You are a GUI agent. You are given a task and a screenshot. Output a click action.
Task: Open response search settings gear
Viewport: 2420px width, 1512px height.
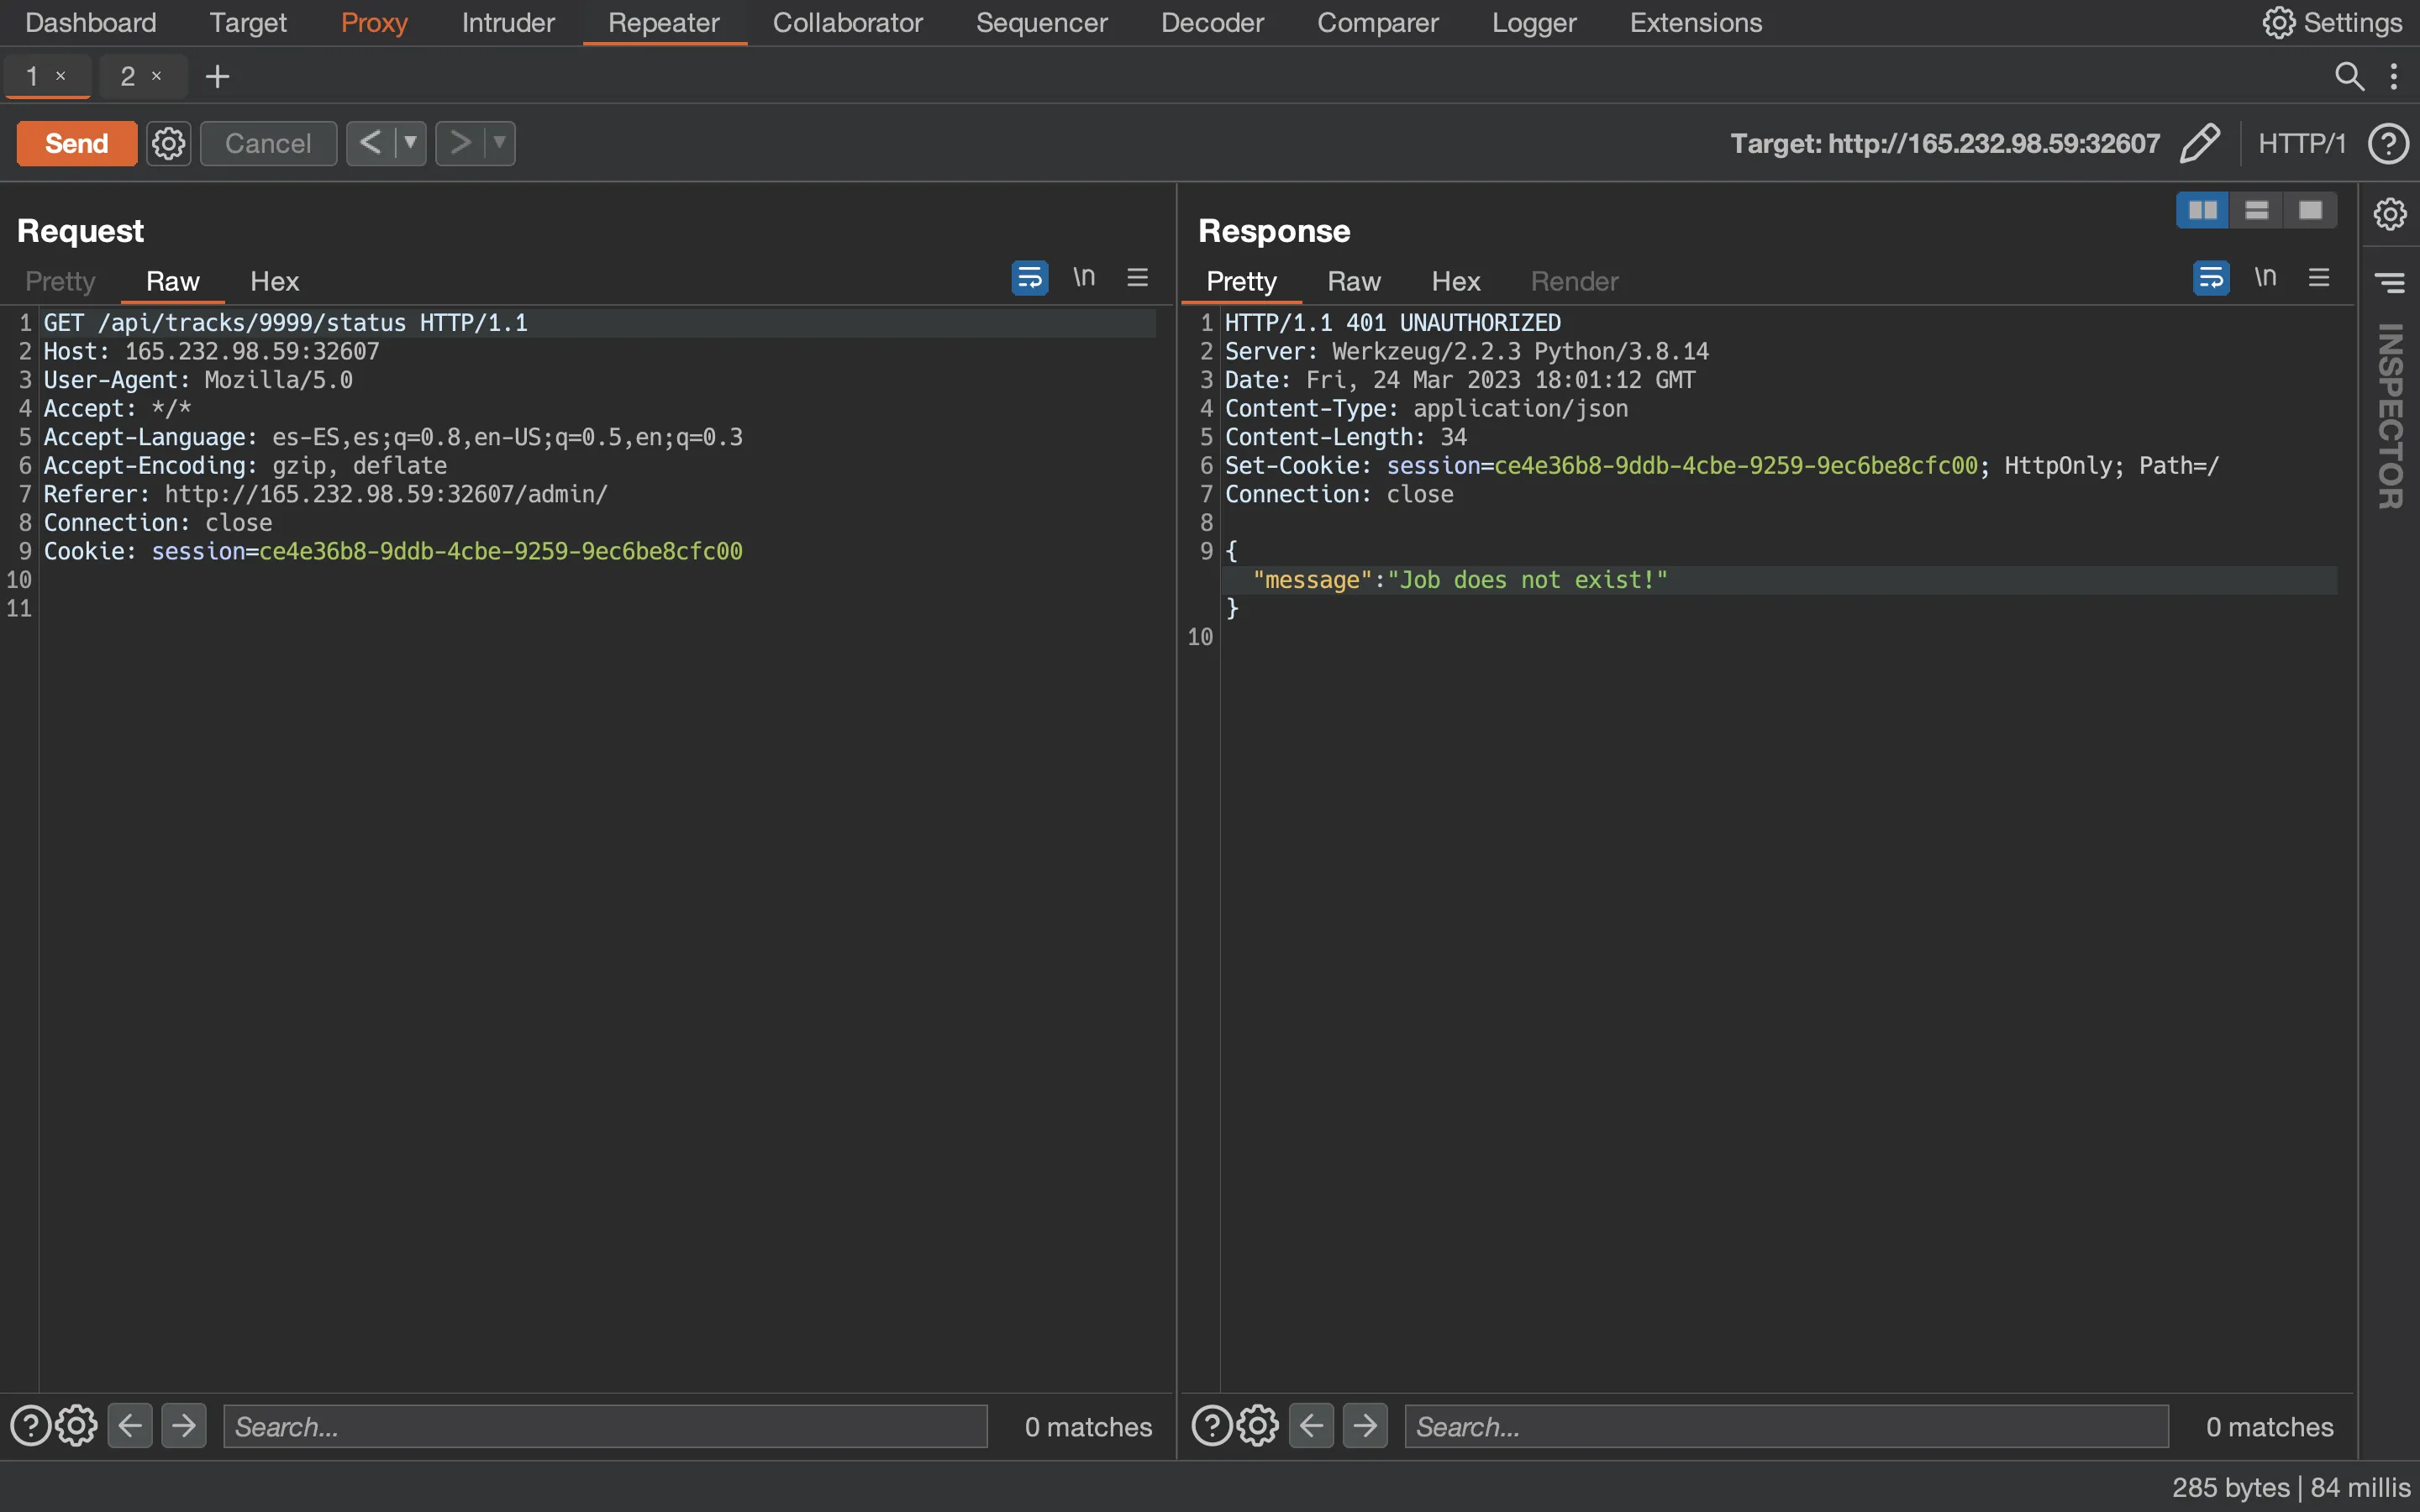pos(1258,1425)
